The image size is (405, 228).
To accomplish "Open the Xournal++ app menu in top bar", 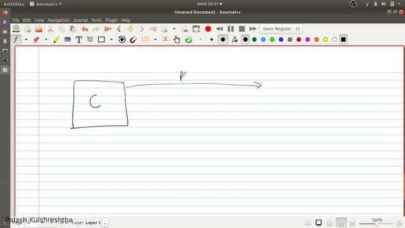I will pos(46,4).
